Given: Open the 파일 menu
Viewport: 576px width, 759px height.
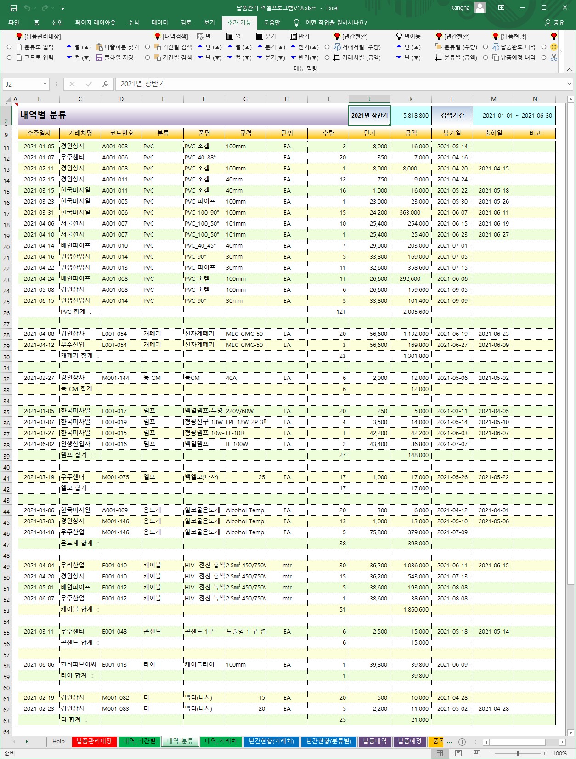Looking at the screenshot, I should (14, 23).
